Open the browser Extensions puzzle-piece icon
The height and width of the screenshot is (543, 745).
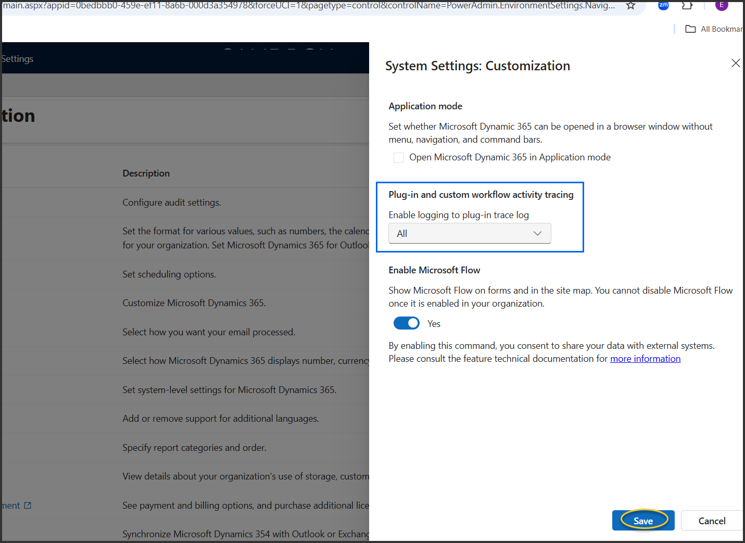[687, 6]
